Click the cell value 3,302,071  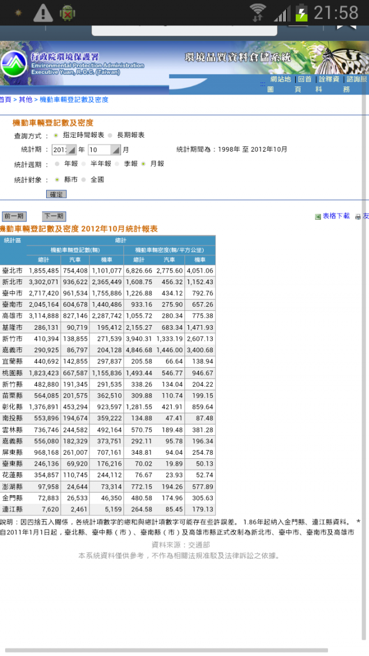point(44,282)
